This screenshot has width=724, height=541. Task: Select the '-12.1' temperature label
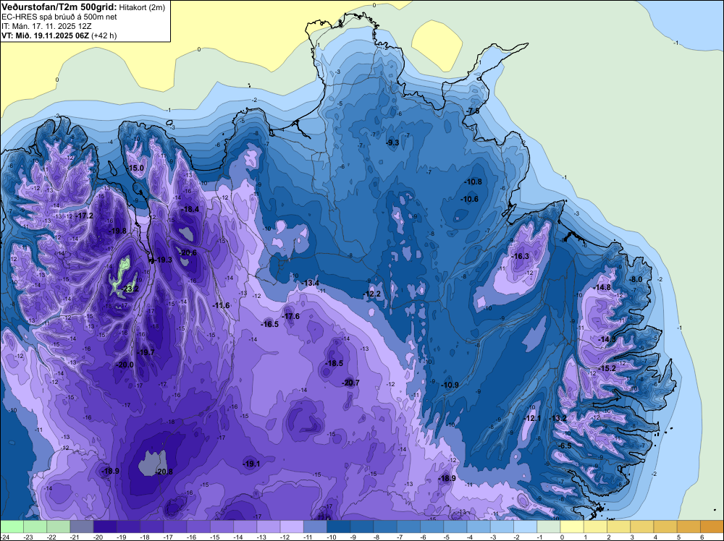click(x=532, y=418)
